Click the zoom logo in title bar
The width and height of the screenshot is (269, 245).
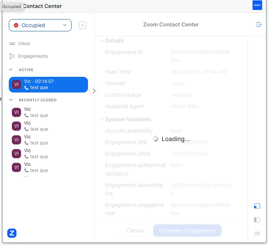(257, 5)
